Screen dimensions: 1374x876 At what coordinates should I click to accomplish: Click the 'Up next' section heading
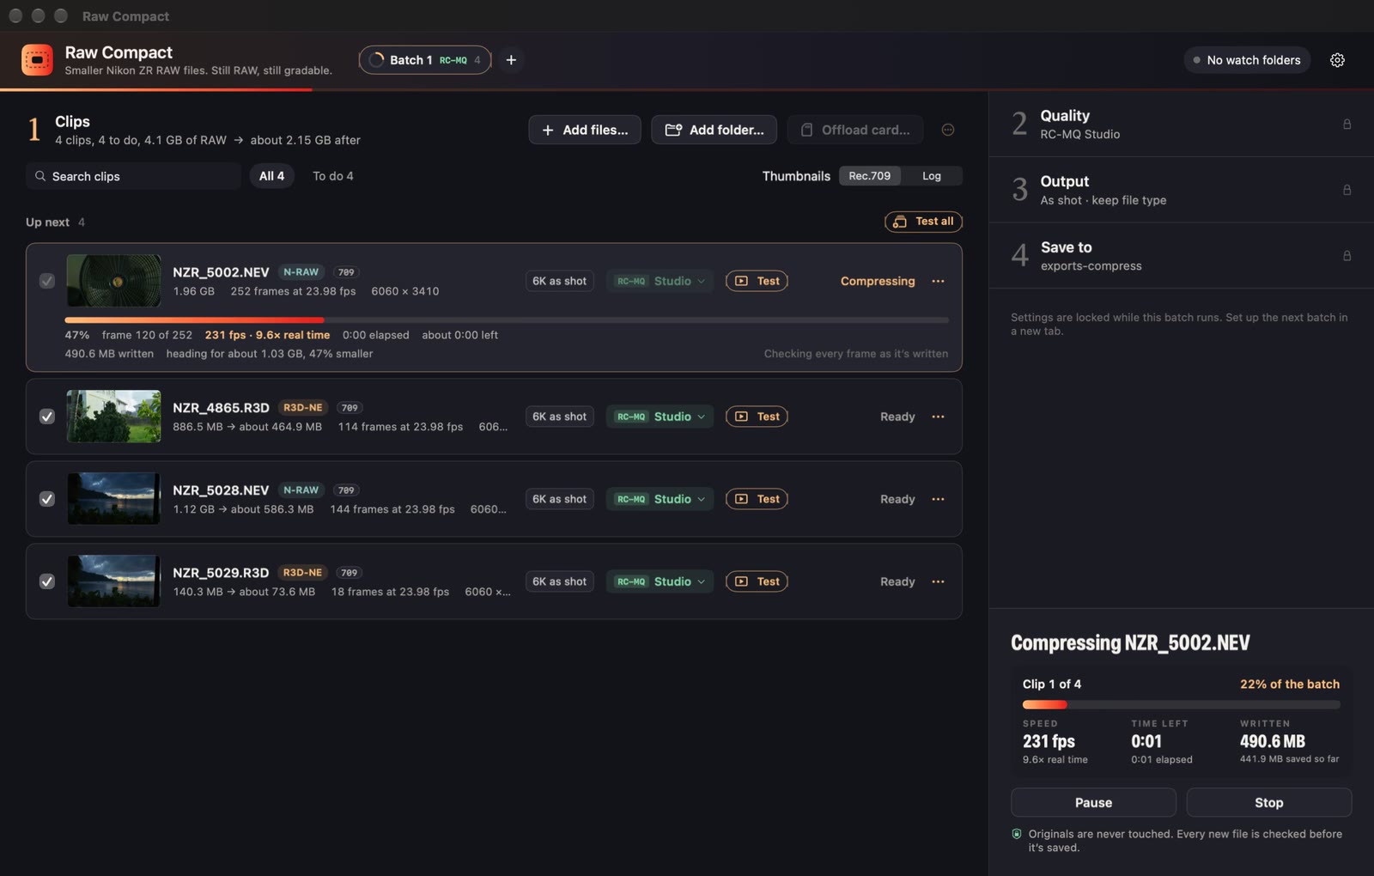coord(47,222)
